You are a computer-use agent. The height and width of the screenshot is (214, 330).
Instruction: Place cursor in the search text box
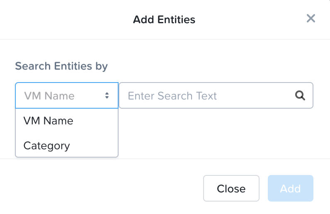pos(207,96)
